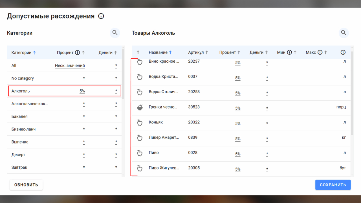Select the Алкогольные кок... category
Viewport: 361px width, 203px height.
[x=64, y=104]
